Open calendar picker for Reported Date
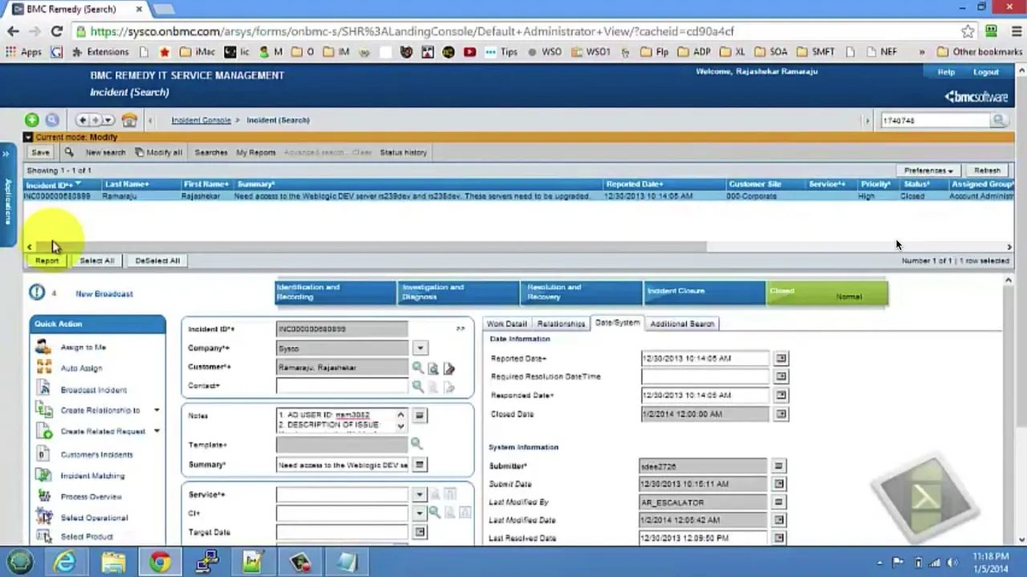This screenshot has height=577, width=1027. pyautogui.click(x=781, y=358)
